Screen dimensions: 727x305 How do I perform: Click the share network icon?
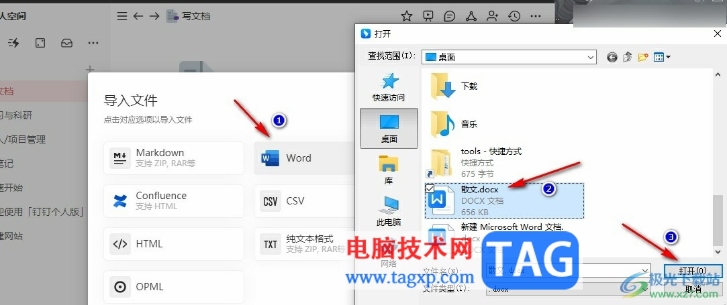(471, 16)
